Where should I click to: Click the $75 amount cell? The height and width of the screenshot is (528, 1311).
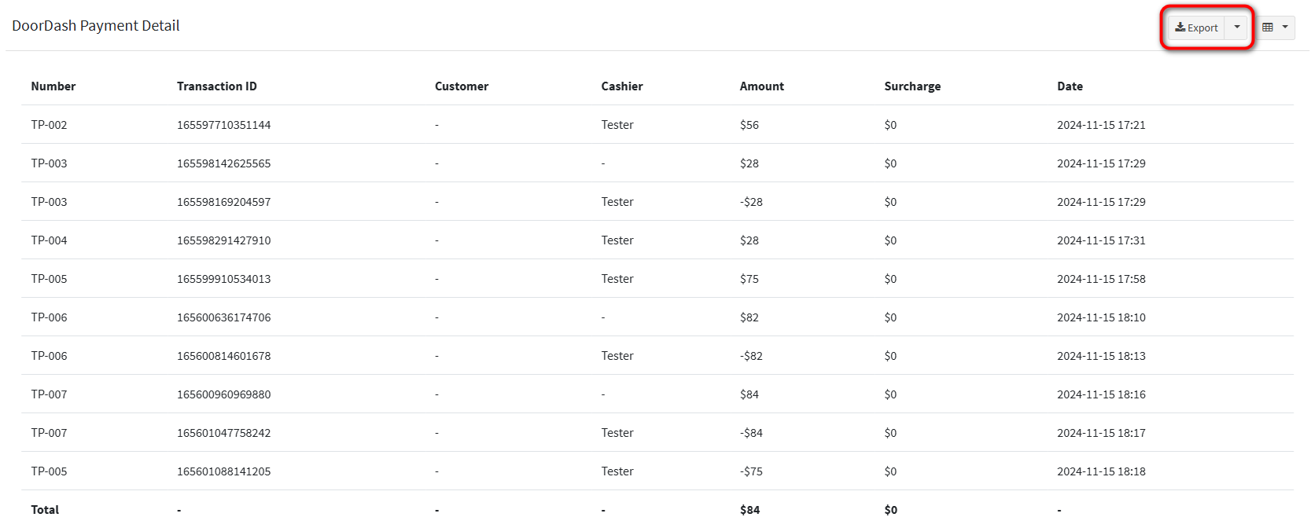tap(749, 279)
